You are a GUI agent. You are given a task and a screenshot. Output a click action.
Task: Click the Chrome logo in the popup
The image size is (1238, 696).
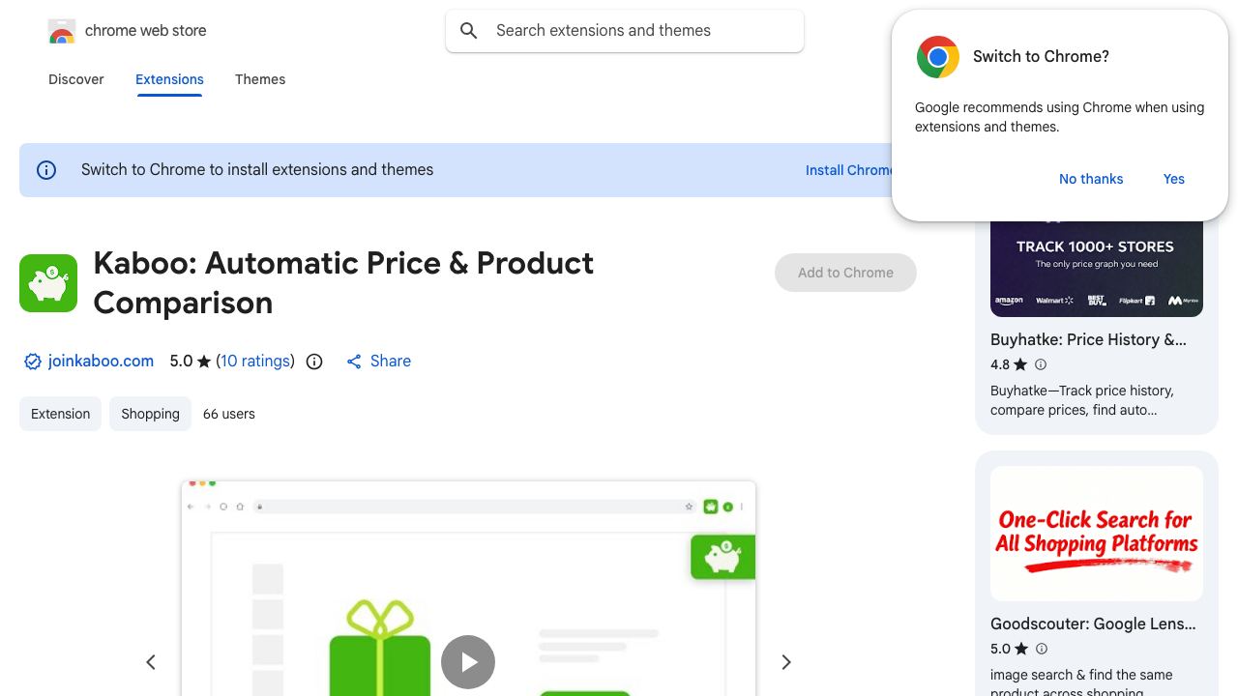(x=938, y=57)
